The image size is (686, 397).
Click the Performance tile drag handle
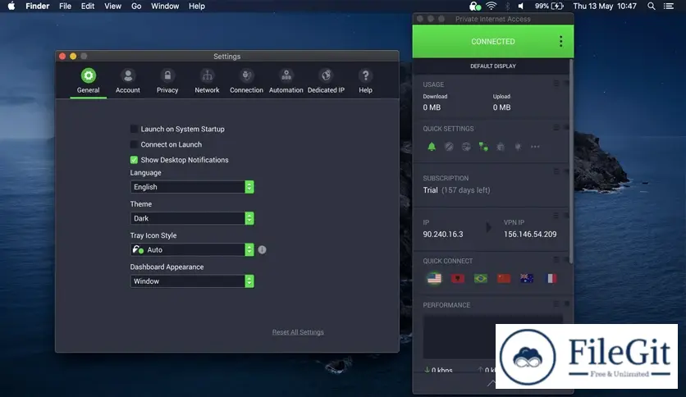556,303
